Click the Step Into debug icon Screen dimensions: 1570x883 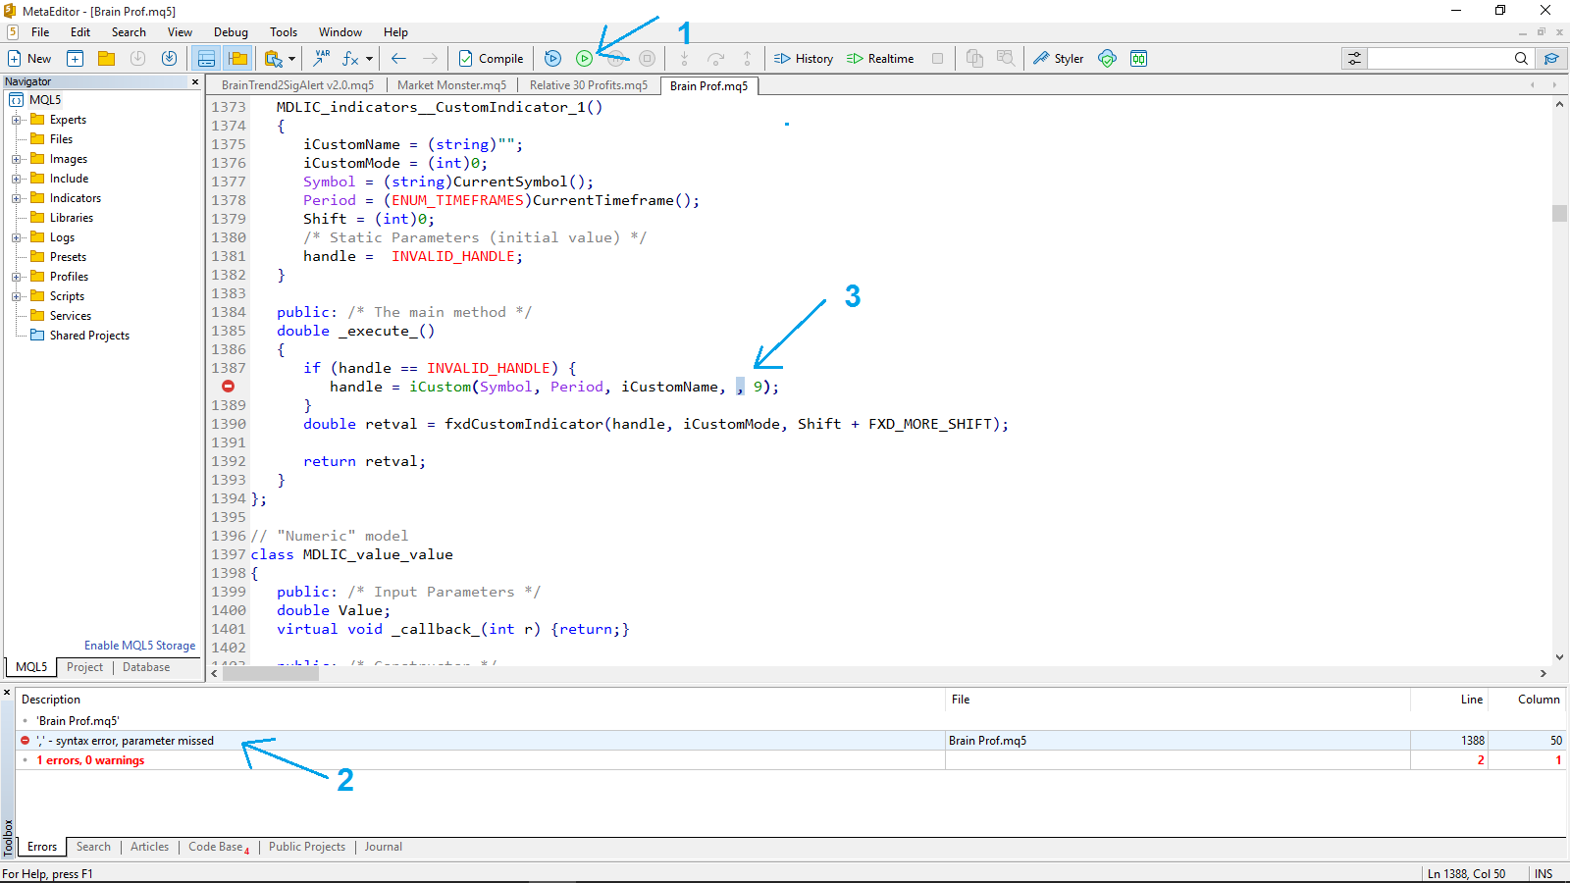coord(684,59)
